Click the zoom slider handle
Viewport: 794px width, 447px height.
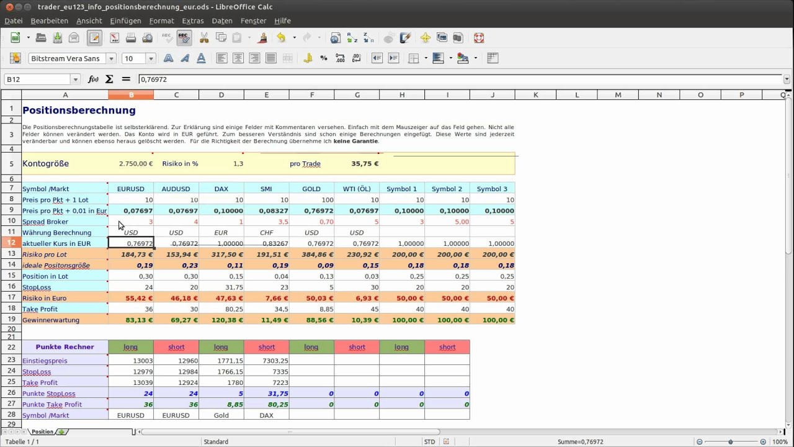732,442
